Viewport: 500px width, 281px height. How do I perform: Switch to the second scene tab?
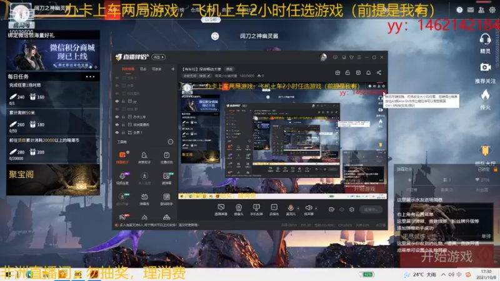(143, 69)
